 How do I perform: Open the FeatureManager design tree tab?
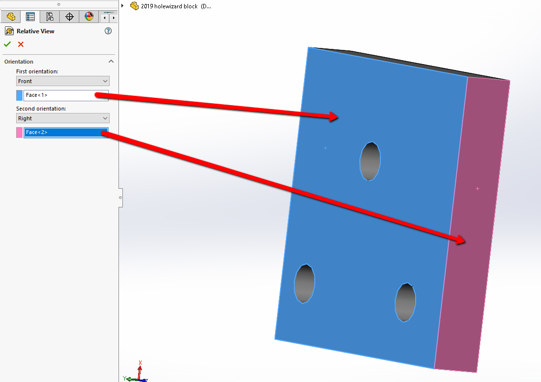point(11,17)
